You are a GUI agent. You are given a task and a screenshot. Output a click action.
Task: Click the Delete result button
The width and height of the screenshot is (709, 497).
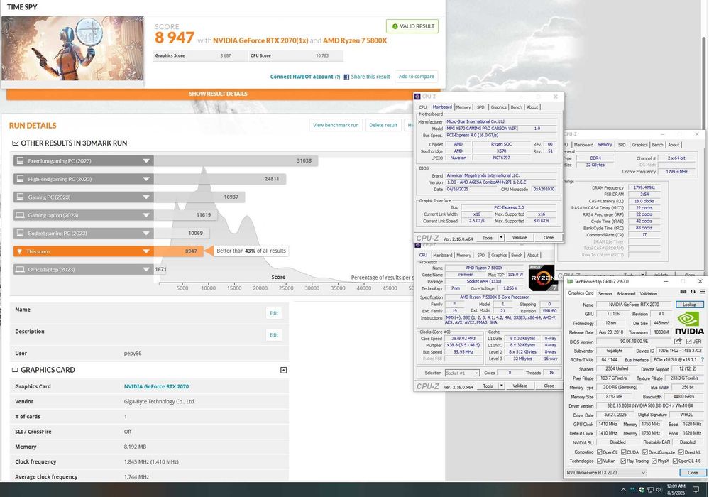(383, 125)
